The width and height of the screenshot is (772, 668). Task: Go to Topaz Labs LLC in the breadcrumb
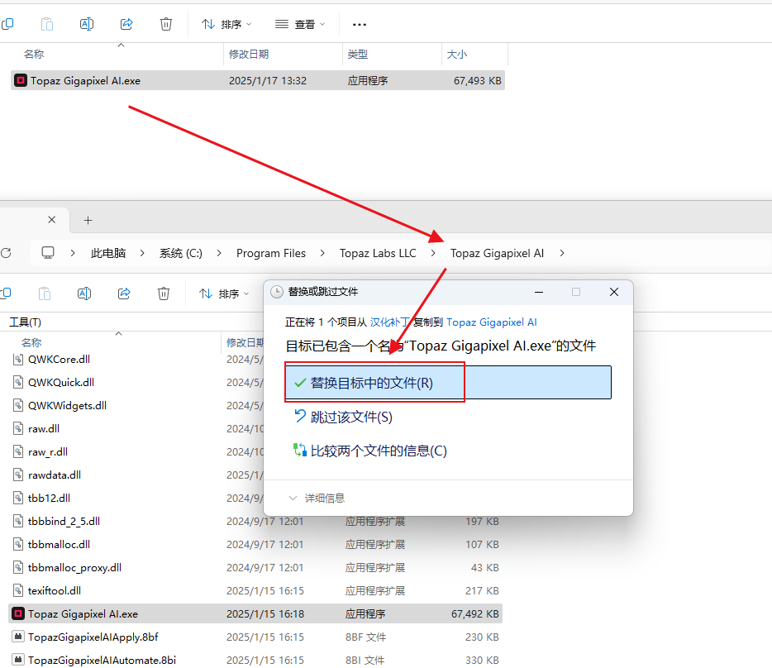(378, 253)
